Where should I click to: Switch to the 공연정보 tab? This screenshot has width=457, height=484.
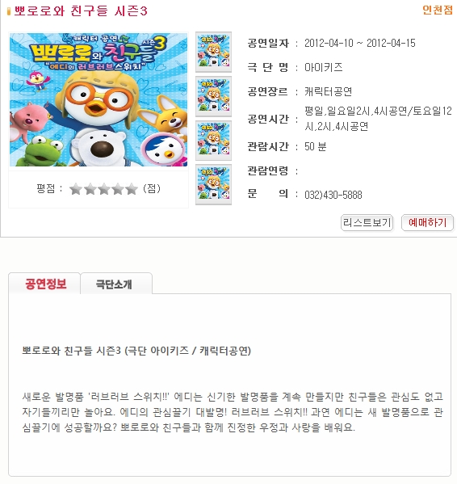(45, 284)
